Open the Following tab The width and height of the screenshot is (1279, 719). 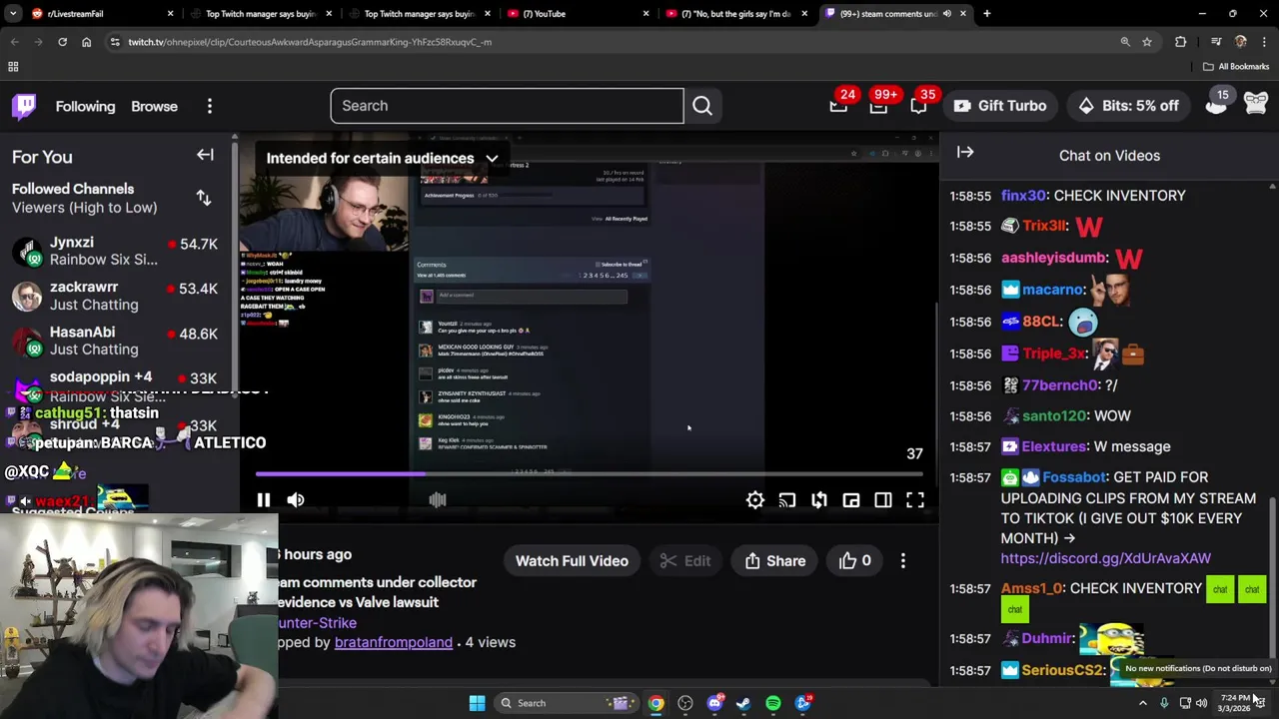pyautogui.click(x=85, y=106)
